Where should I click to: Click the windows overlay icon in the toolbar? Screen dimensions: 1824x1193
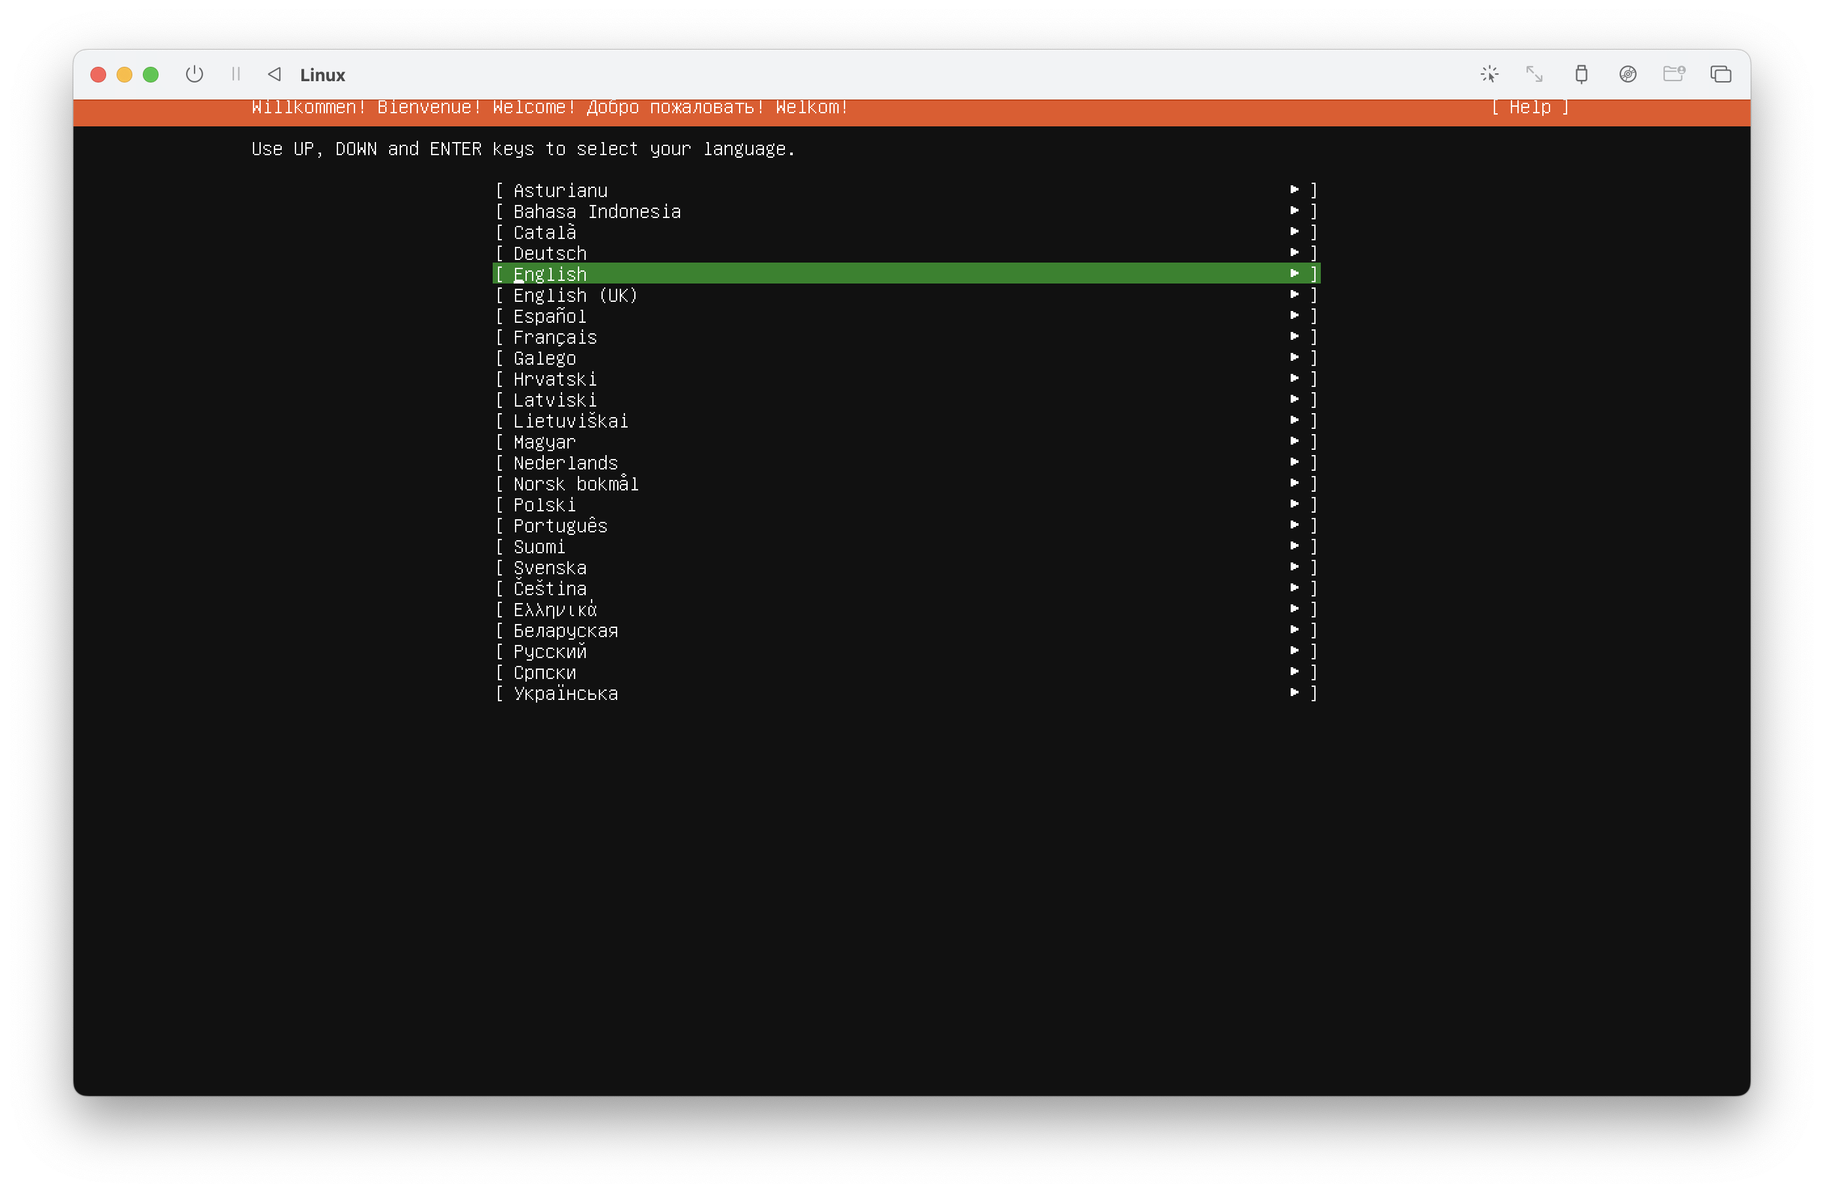click(x=1720, y=74)
